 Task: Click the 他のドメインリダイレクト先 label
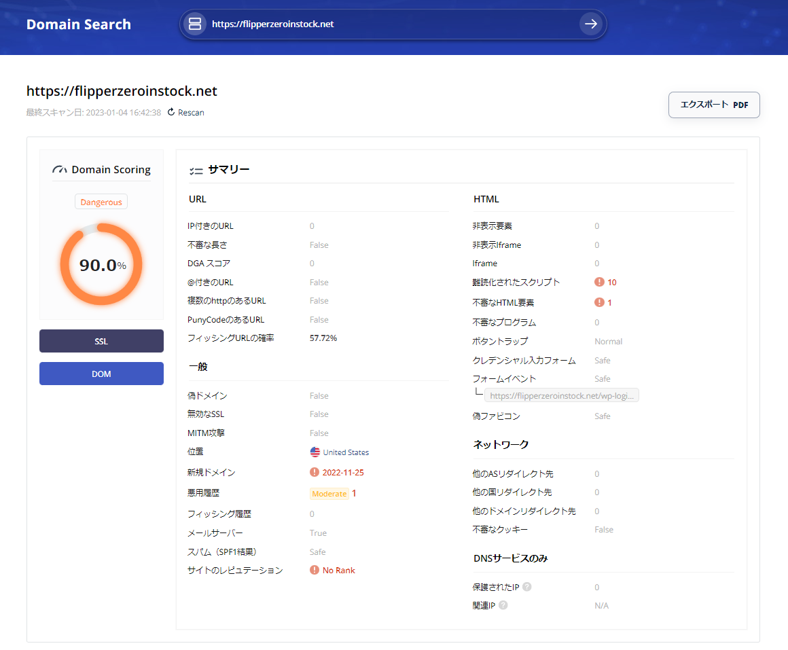pos(524,511)
